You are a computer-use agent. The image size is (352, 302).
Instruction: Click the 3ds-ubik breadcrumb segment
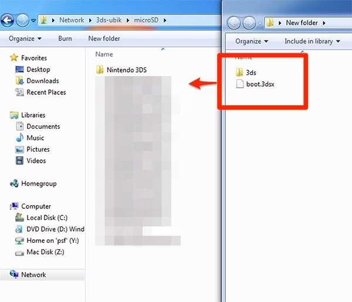pos(109,20)
